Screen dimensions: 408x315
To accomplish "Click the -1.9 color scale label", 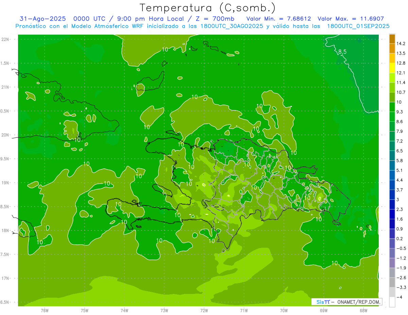I will [x=401, y=268].
